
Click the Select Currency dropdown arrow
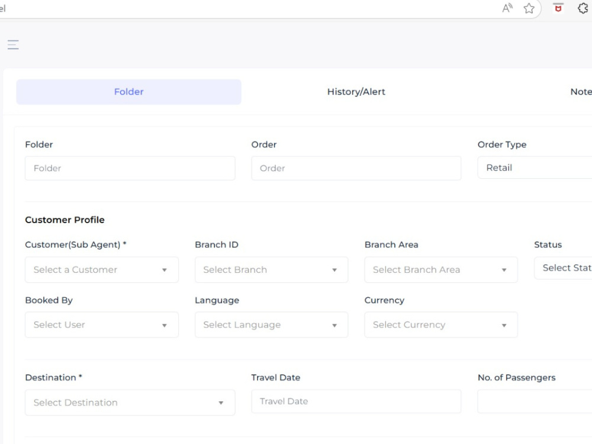(504, 325)
